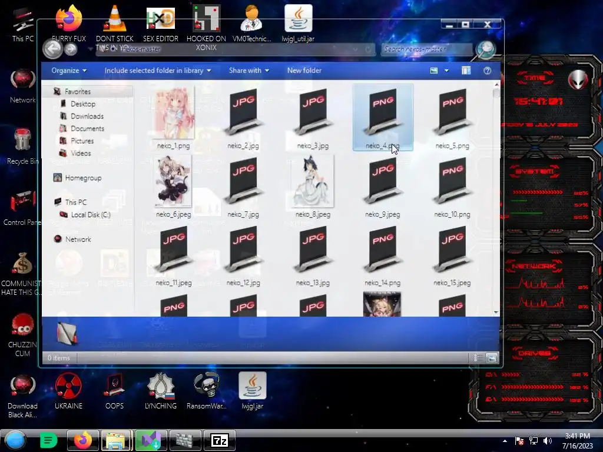Image resolution: width=603 pixels, height=452 pixels.
Task: Open Network in the navigation pane
Action: point(78,239)
